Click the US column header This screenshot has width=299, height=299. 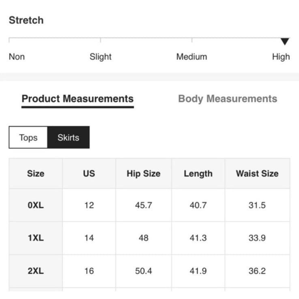click(89, 174)
